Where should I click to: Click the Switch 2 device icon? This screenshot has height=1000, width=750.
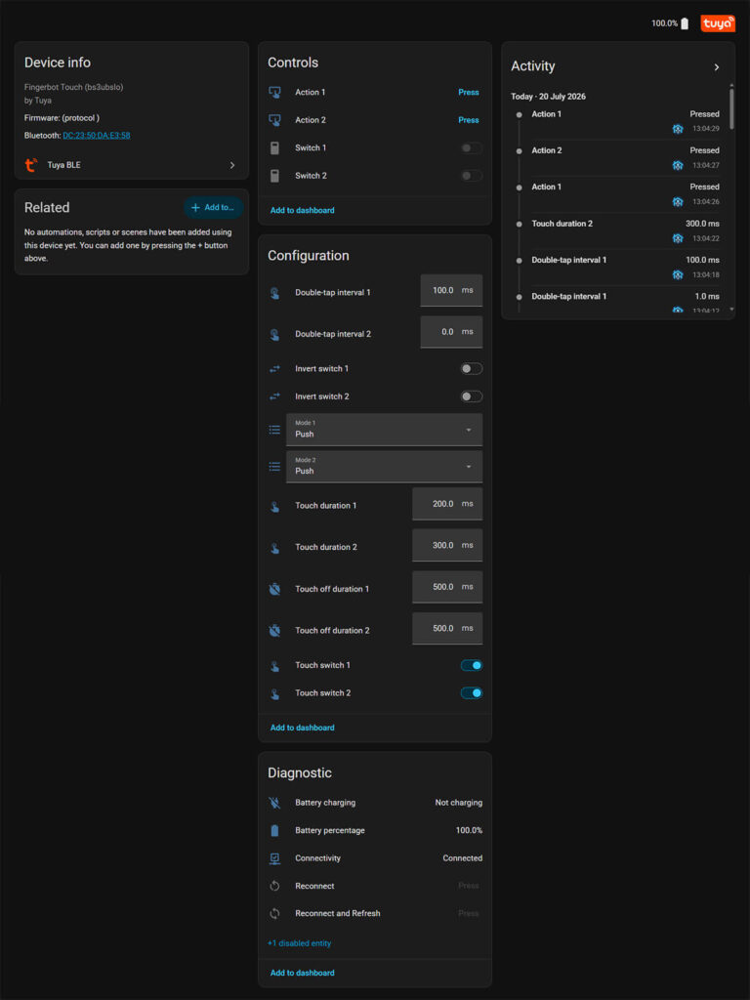point(274,176)
